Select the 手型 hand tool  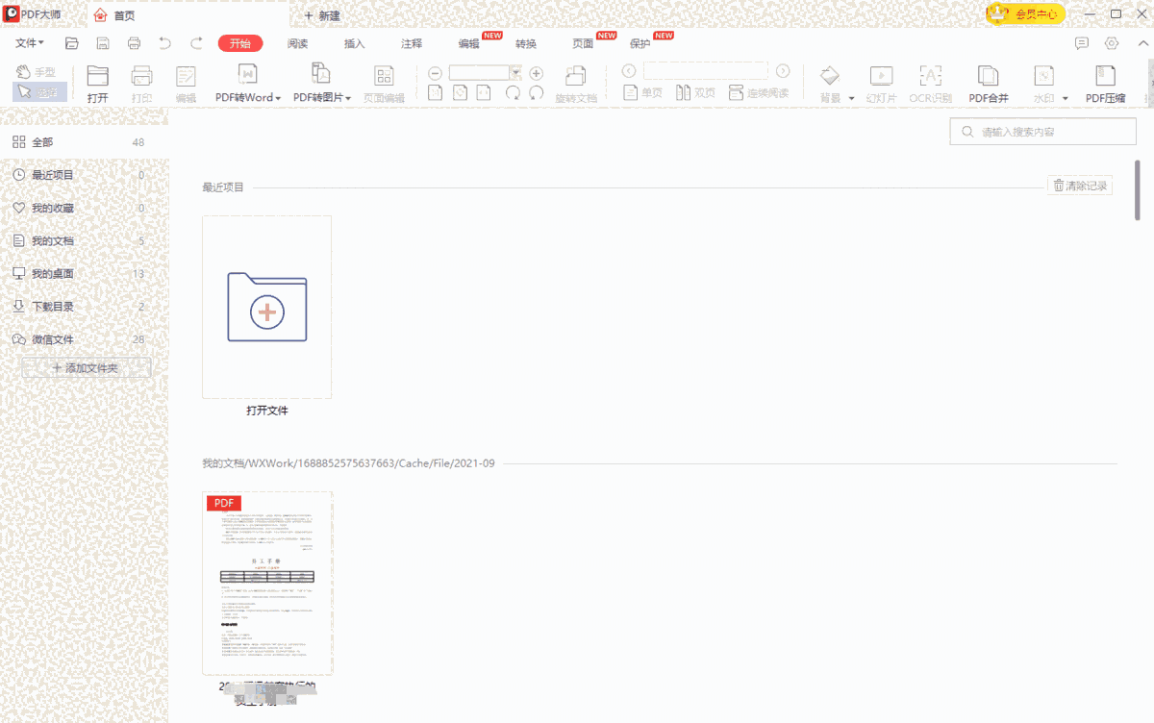click(36, 72)
